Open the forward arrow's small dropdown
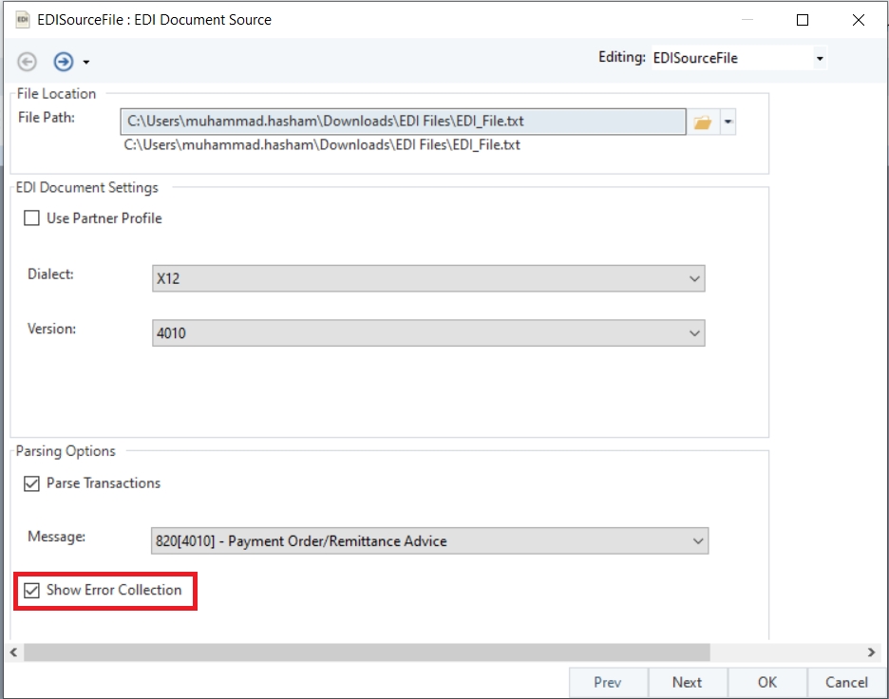 click(86, 62)
